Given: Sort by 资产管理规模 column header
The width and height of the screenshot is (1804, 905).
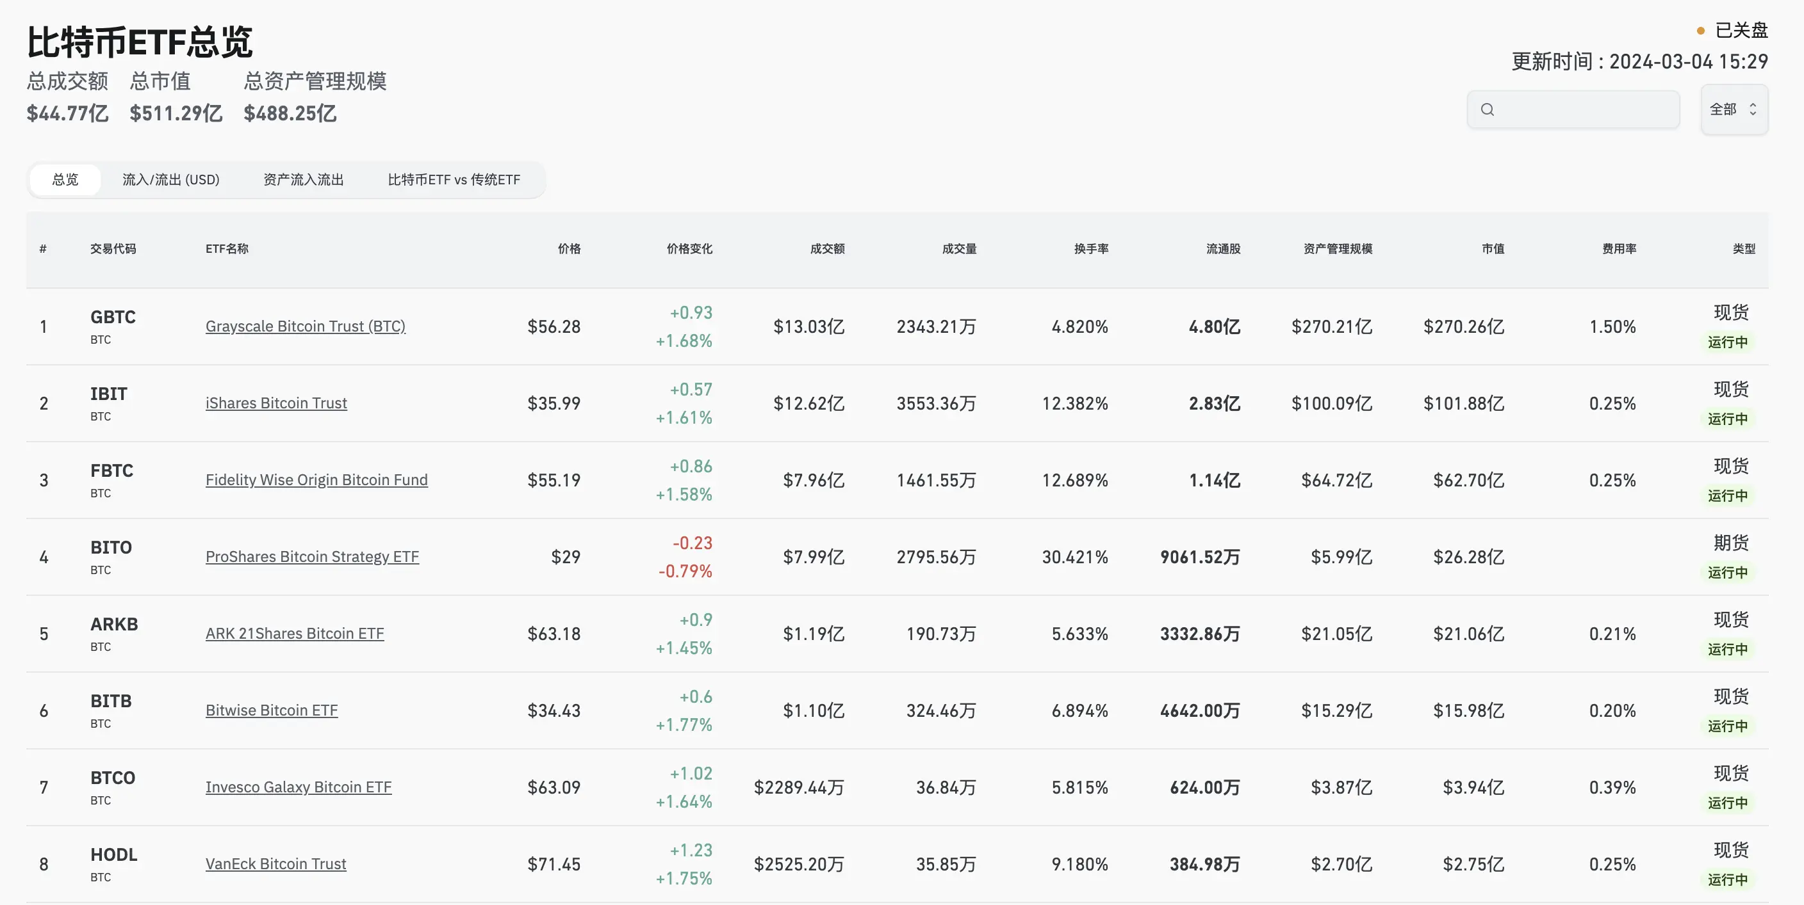Looking at the screenshot, I should pyautogui.click(x=1338, y=249).
